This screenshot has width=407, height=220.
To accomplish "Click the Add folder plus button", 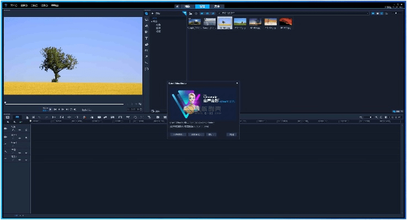I will 152,13.
